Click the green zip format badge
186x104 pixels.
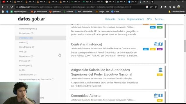(160, 27)
